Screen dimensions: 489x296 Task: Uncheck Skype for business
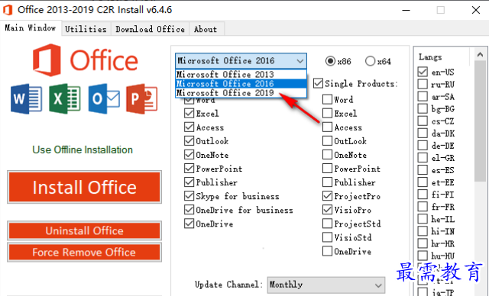pyautogui.click(x=189, y=196)
